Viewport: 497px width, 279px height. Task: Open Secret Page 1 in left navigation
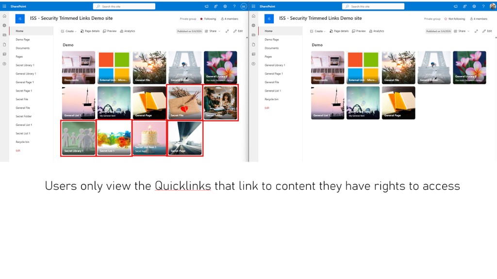tap(24, 91)
